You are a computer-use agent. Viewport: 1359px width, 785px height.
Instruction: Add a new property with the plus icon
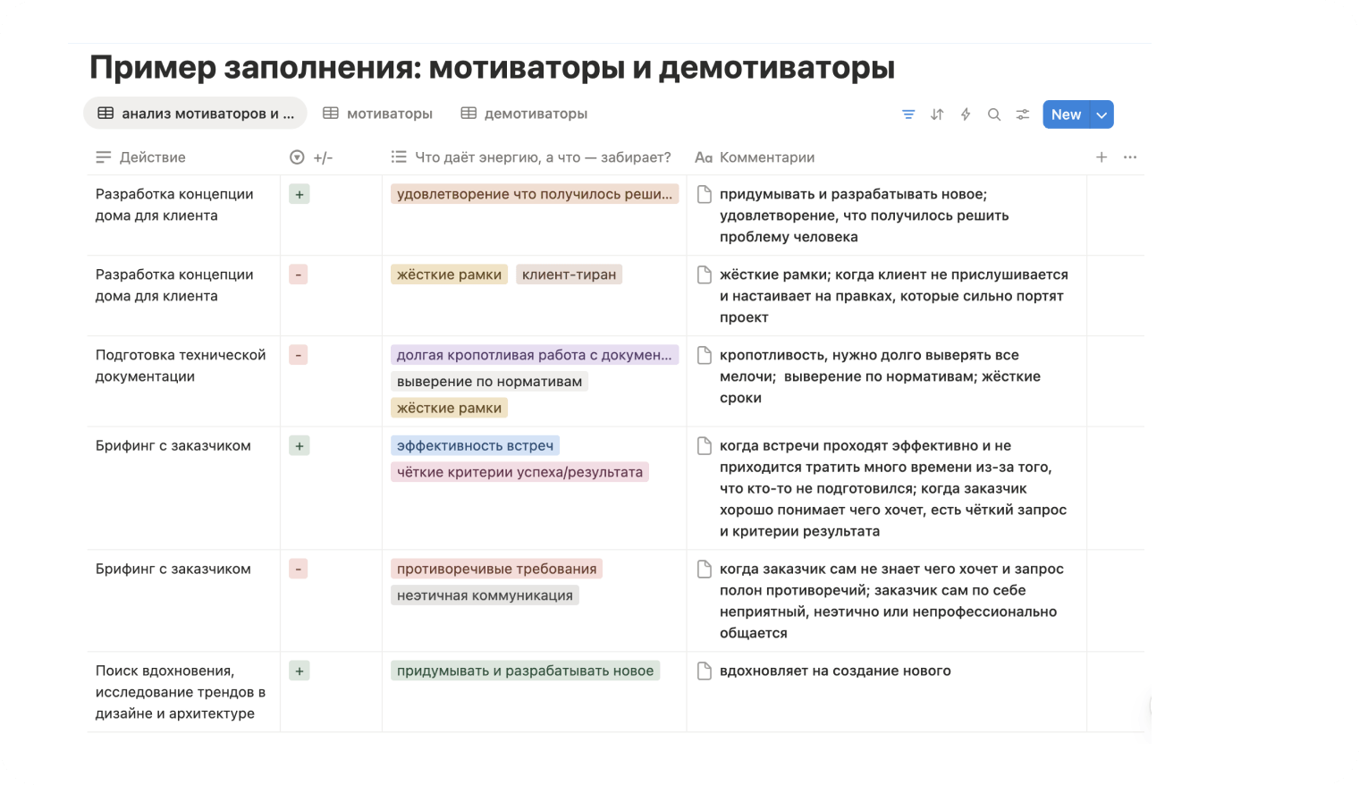tap(1102, 157)
